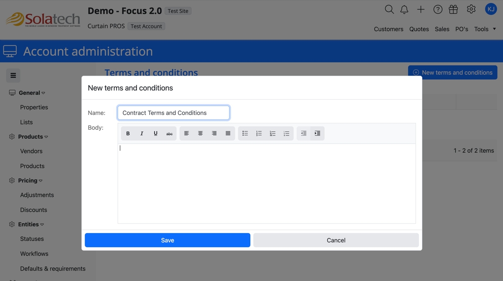
Task: Click the Solatech logo
Action: tap(43, 20)
